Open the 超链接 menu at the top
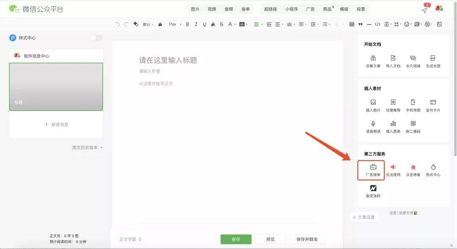Screen dimensions: 457x249 click(x=272, y=8)
